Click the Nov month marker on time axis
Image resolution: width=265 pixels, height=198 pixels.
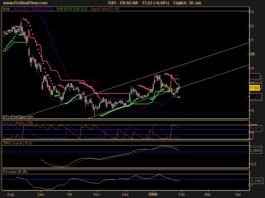[x=97, y=194]
